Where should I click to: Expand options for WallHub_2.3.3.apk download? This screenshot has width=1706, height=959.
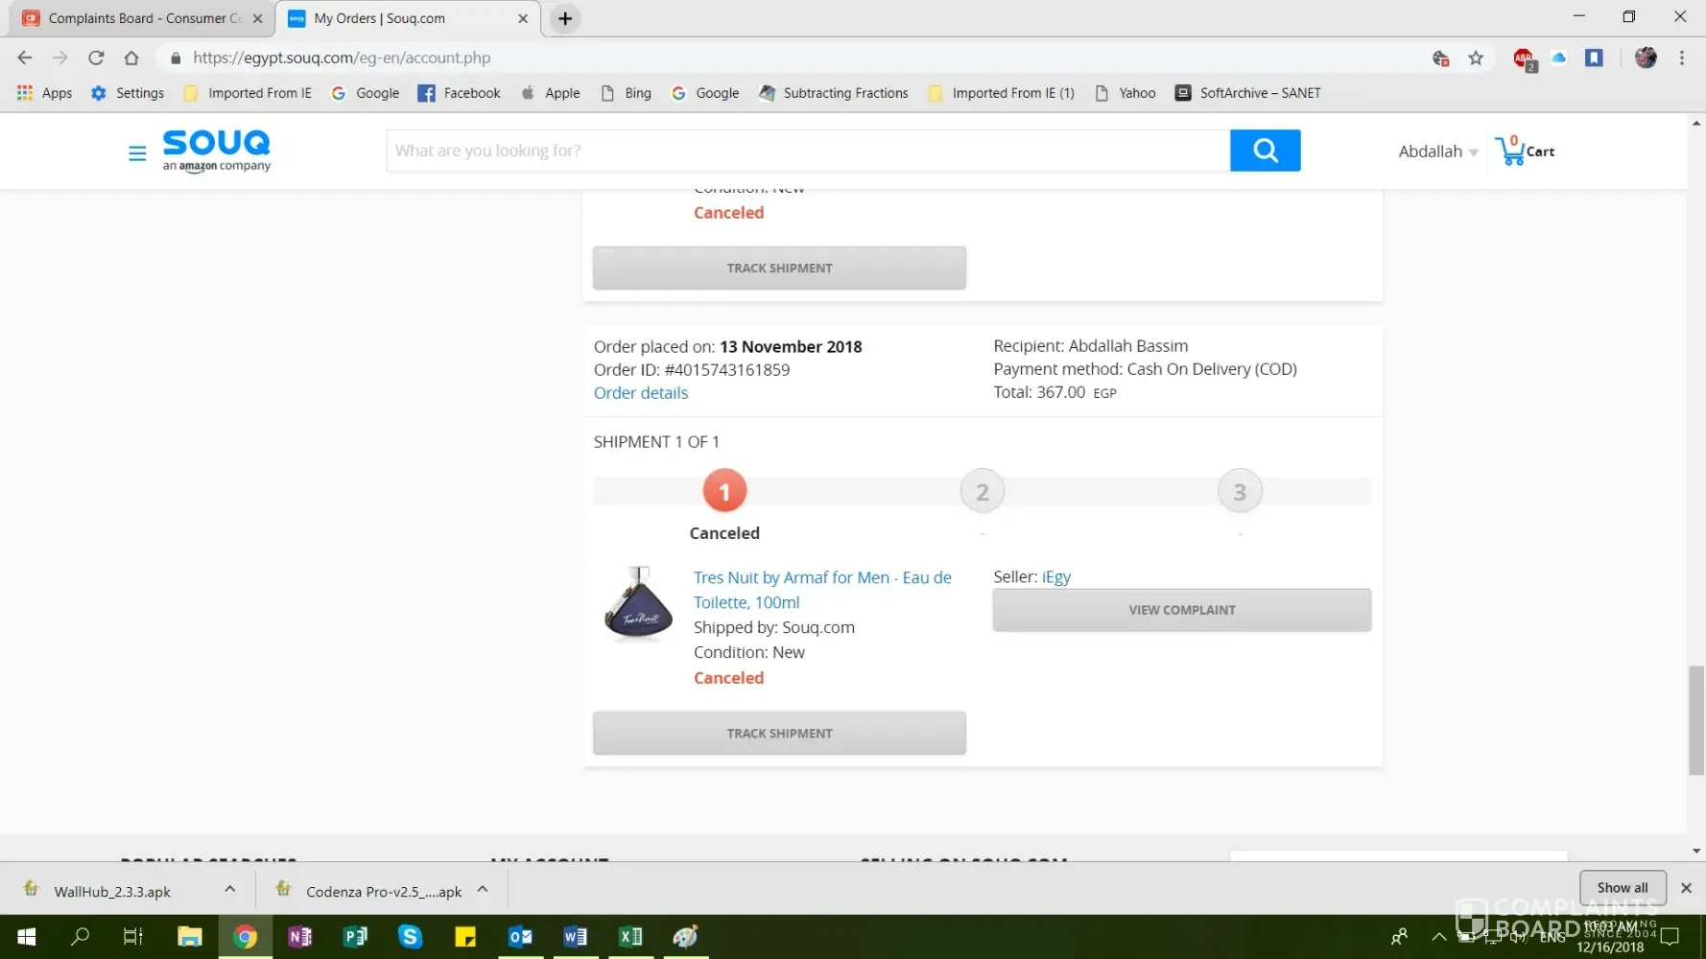(230, 889)
